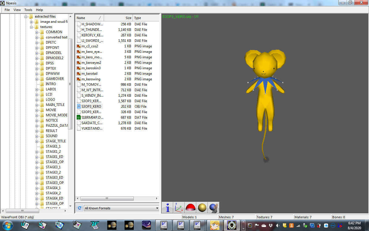The height and width of the screenshot is (231, 369).
Task: Sort file list by Name column
Action: point(89,18)
